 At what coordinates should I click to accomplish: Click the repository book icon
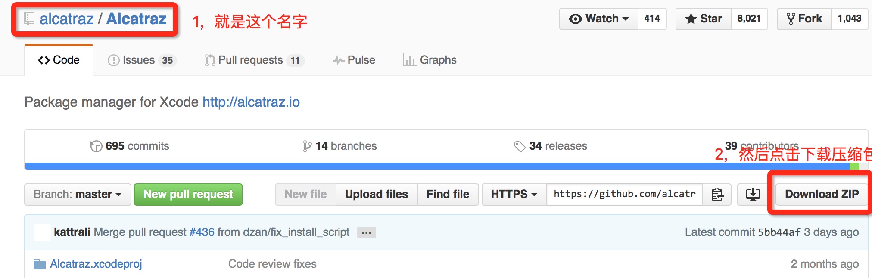(x=29, y=19)
